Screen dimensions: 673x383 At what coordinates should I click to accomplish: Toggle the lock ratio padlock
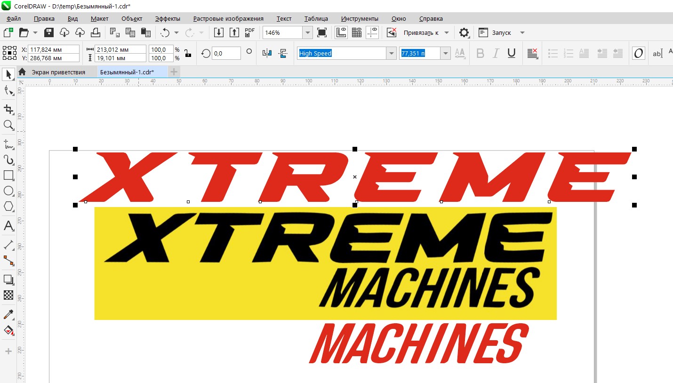tap(188, 53)
